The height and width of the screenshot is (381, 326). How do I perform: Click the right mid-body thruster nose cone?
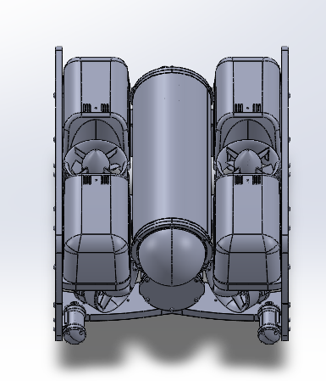pyautogui.click(x=248, y=161)
